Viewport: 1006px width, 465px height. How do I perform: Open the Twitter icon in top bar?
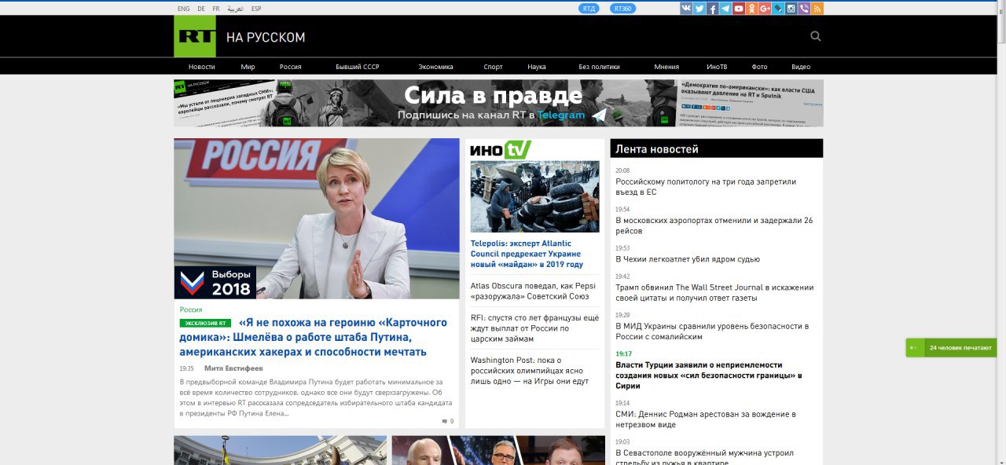(x=699, y=9)
